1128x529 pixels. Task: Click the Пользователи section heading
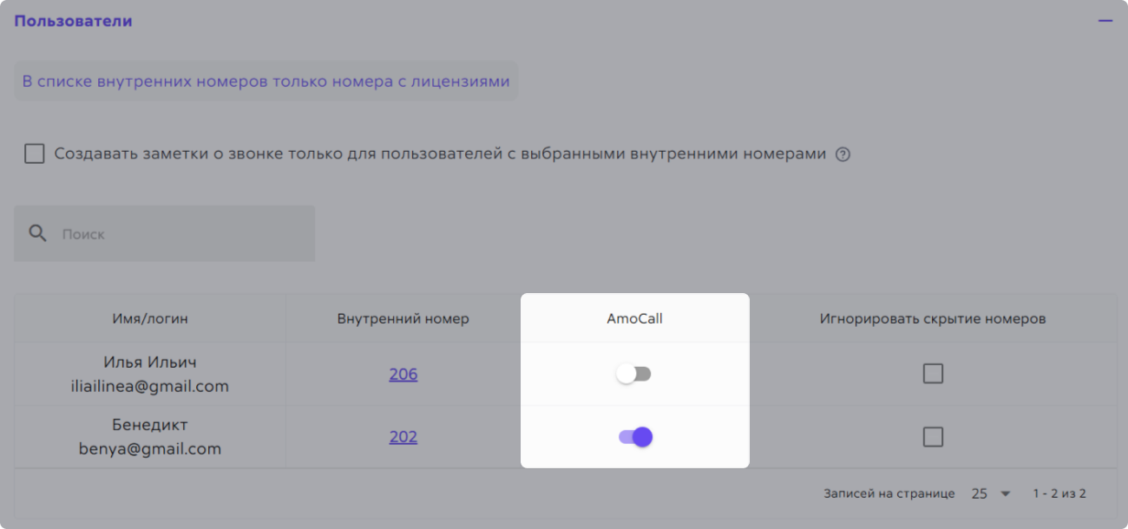73,21
